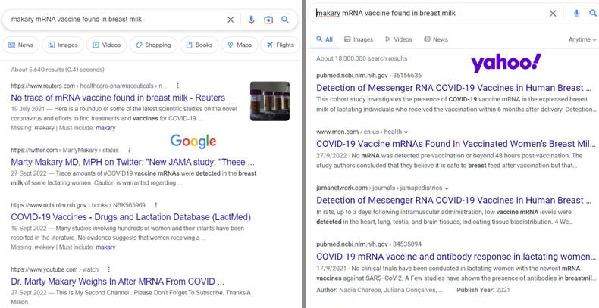Screen dimensions: 599x308
Task: Click 'makary' must include link under Reuters result
Action: 105,128
